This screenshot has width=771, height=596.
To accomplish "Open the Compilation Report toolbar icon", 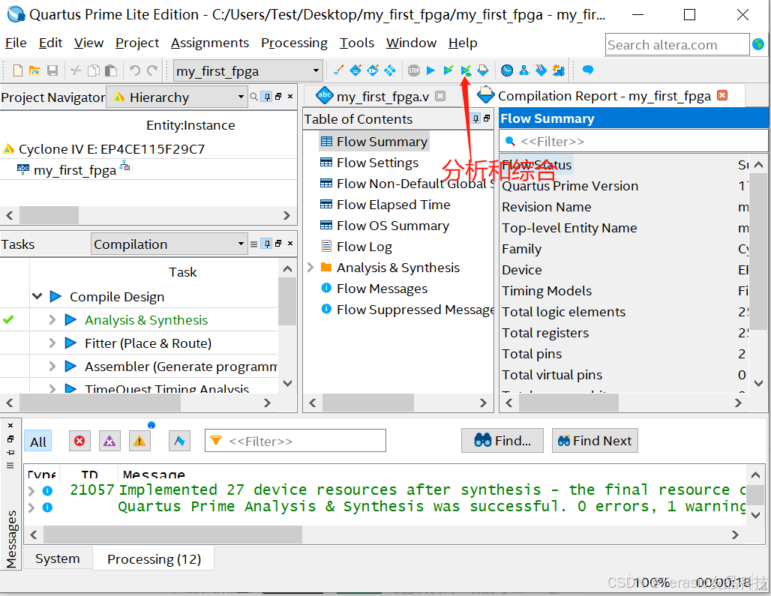I will tap(483, 70).
